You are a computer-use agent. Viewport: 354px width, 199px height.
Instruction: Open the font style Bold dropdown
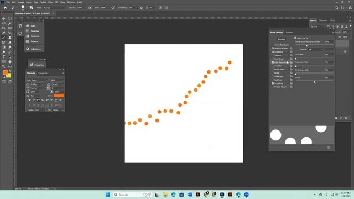pyautogui.click(x=57, y=80)
